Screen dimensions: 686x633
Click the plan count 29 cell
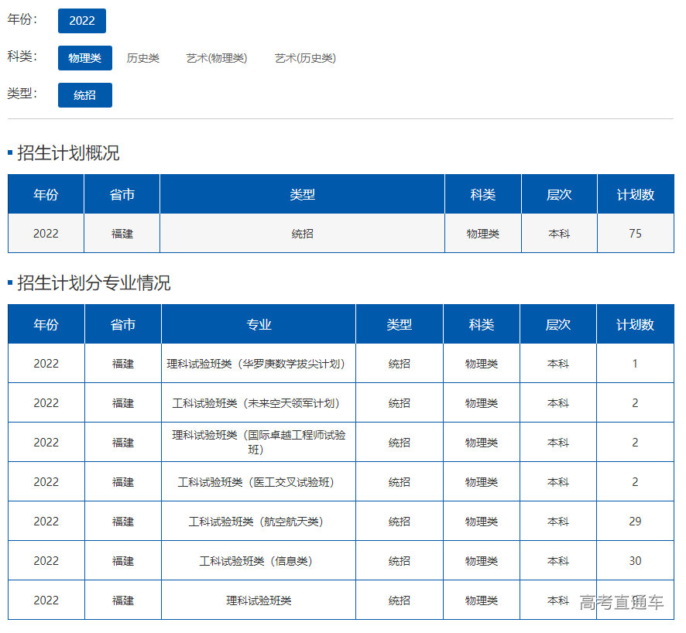[635, 522]
